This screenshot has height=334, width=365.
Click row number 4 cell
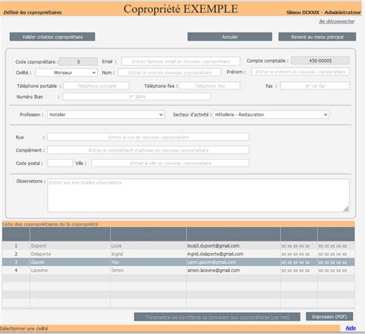point(16,271)
